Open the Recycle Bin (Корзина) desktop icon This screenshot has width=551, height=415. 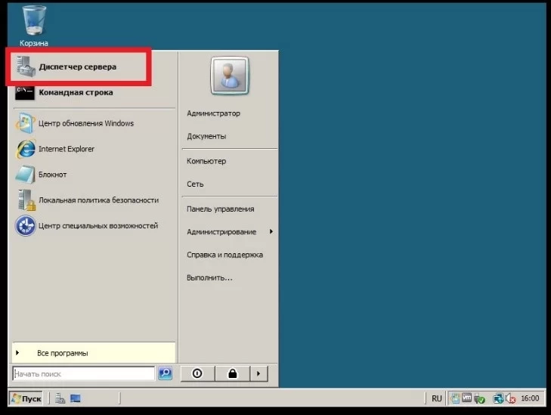34,26
